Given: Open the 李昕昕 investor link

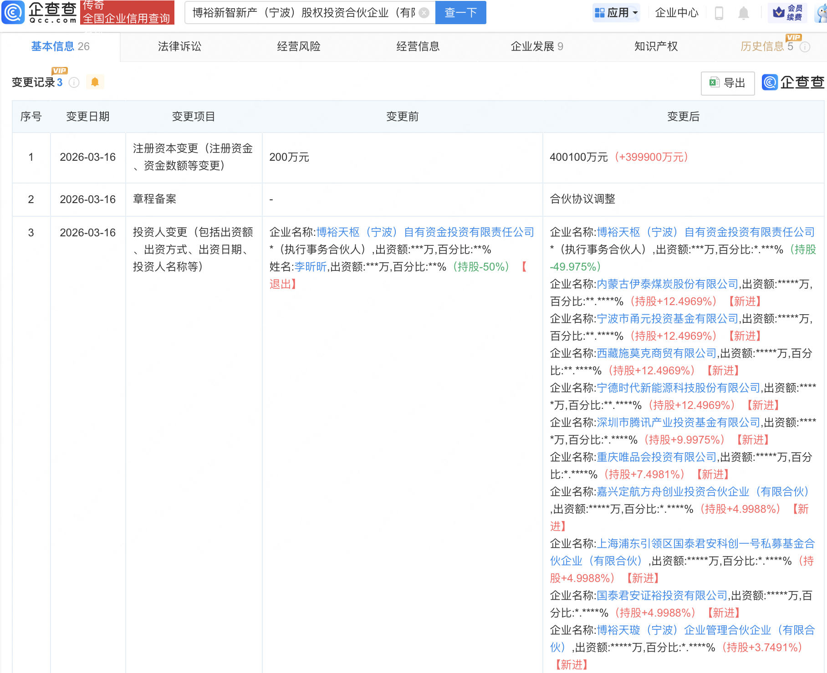Looking at the screenshot, I should click(x=310, y=267).
